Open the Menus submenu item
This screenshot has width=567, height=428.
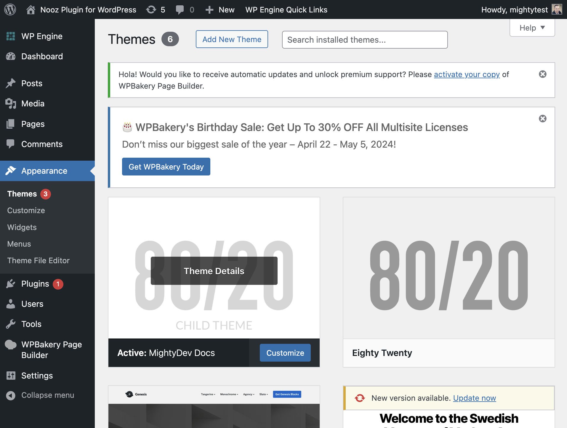[x=19, y=244]
